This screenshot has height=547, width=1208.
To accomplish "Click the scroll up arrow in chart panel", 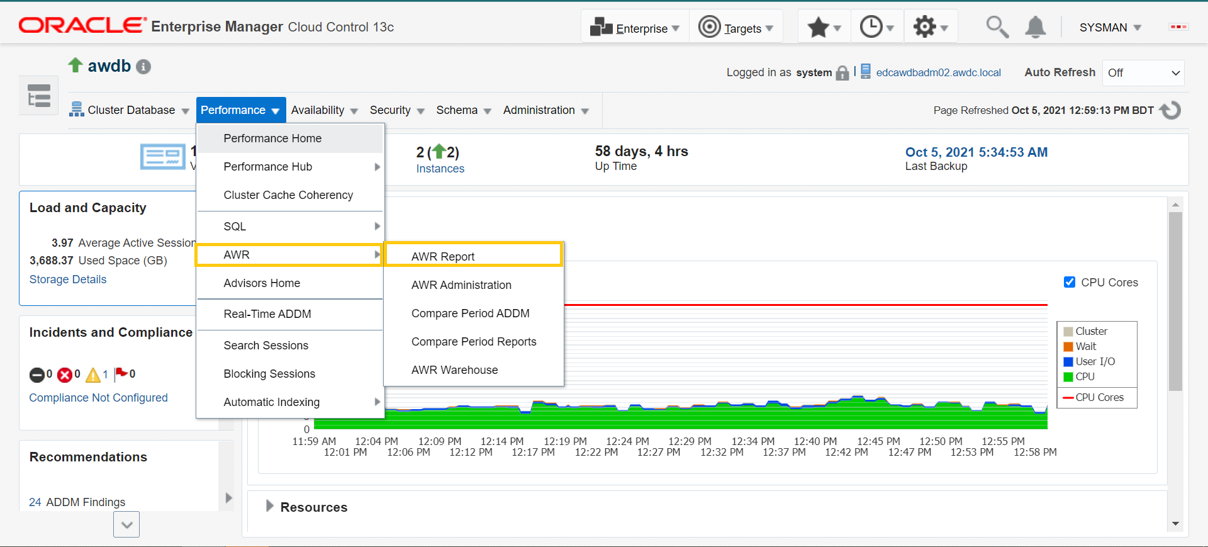I will click(x=1175, y=205).
